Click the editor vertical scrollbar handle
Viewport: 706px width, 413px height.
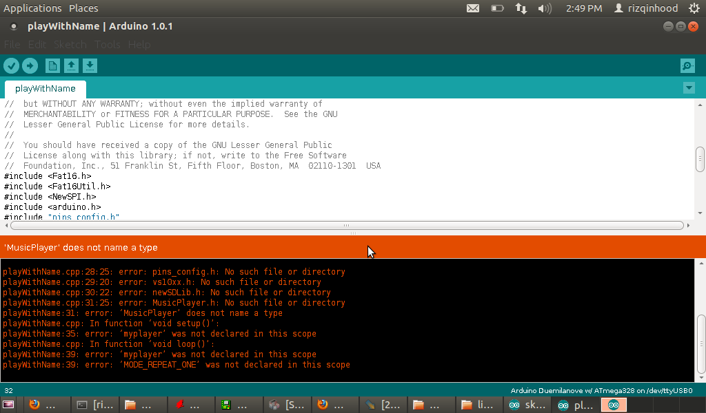[700, 159]
